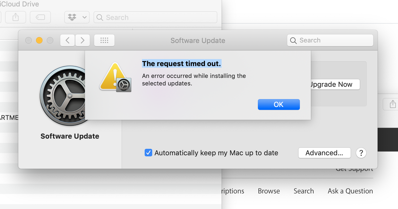Go forward with the right chevron button
The image size is (398, 209).
(83, 41)
